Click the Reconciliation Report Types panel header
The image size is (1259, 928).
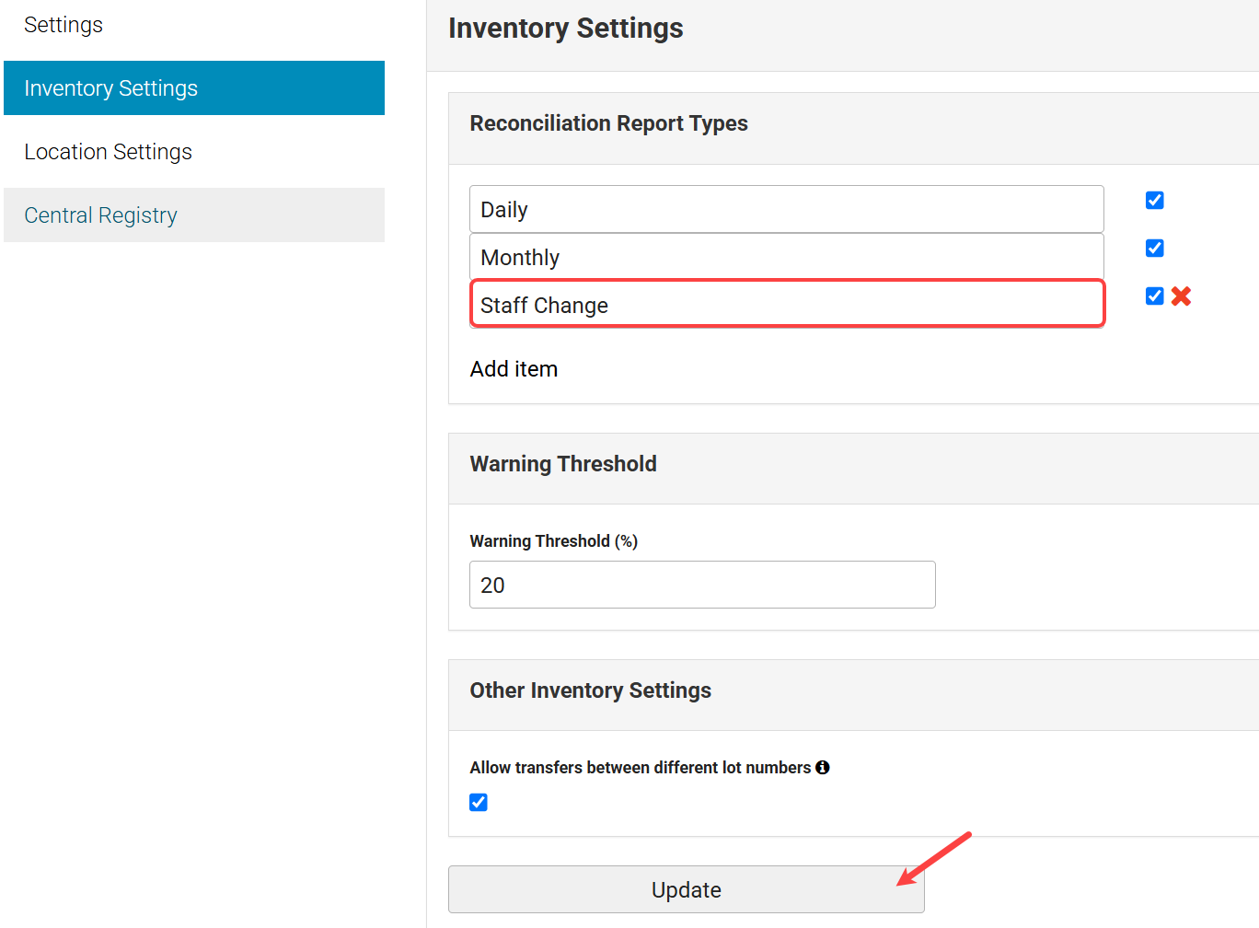pos(608,123)
